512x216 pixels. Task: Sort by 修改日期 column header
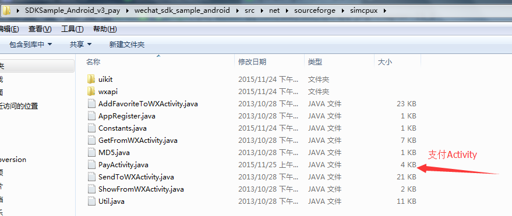tap(252, 62)
